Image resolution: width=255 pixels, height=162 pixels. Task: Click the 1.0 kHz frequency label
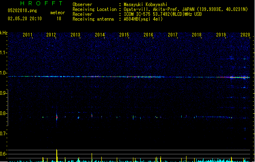(x=3, y=73)
